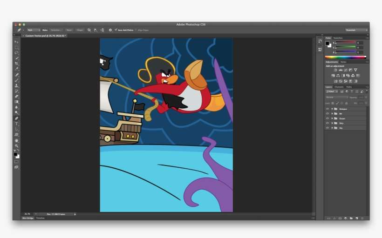Open path operations in options bar
Screen dimensions: 382x238
pos(89,30)
